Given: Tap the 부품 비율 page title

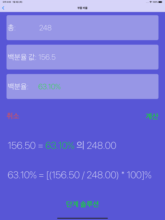Looking at the screenshot, I should 82,8.
